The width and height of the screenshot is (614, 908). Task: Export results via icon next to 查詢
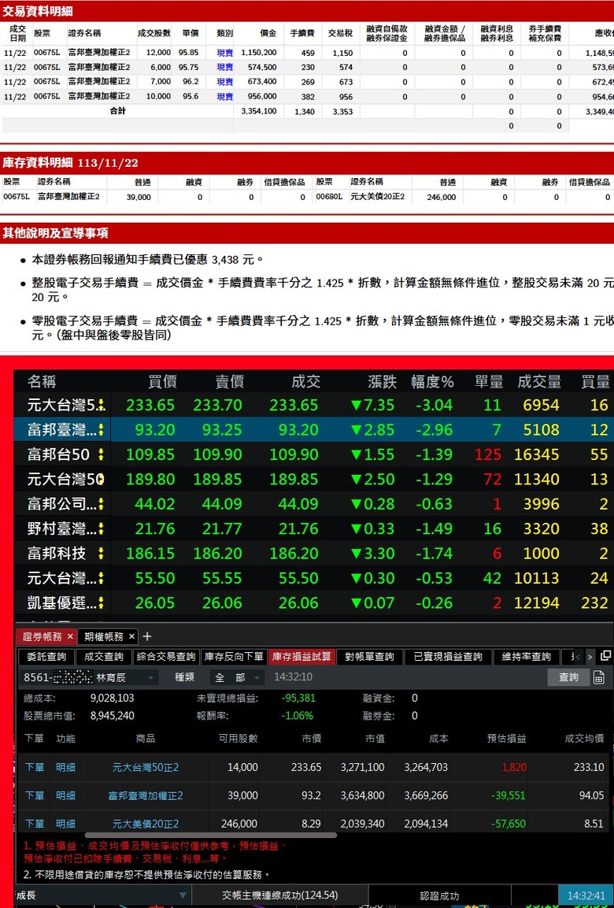[599, 677]
